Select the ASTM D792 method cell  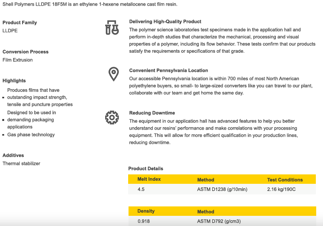[219, 221]
